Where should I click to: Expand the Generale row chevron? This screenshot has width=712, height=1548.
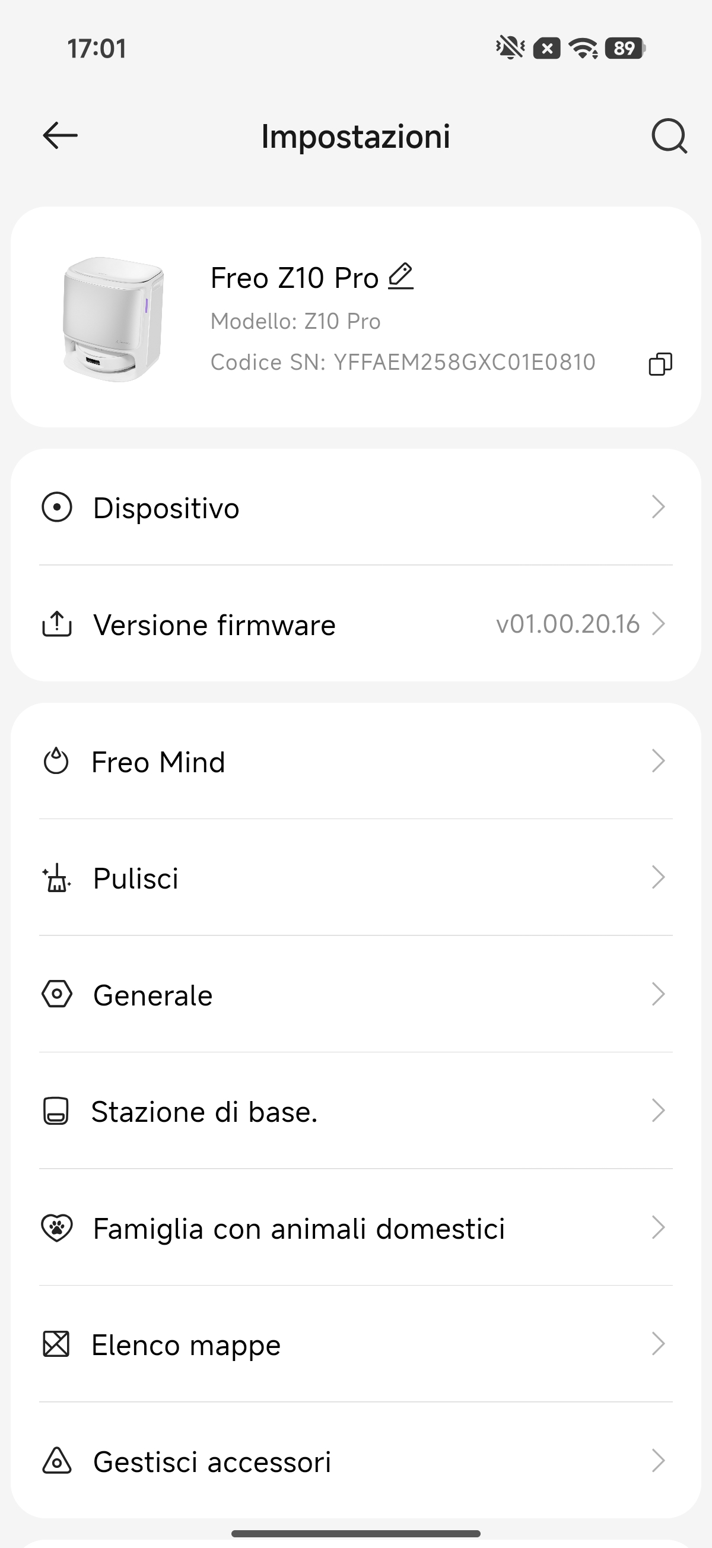pos(659,995)
